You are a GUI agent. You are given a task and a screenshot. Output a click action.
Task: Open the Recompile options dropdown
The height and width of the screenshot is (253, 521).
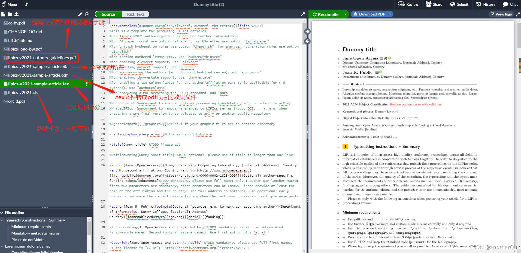click(346, 14)
